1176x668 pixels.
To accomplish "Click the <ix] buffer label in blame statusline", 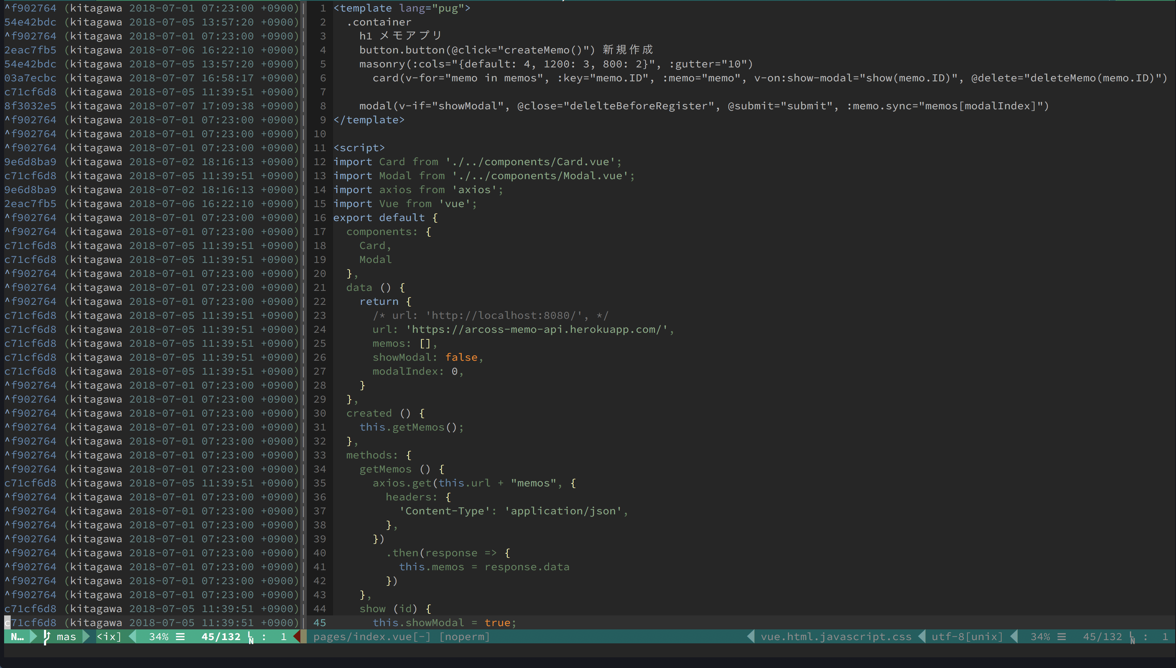I will [x=109, y=637].
